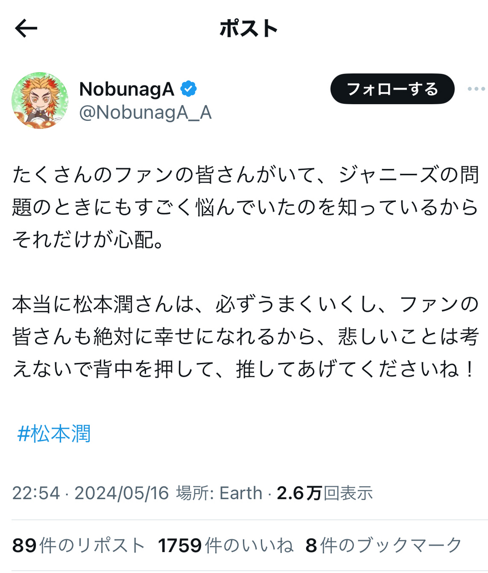Click the フォローする follow button
The image size is (488, 573).
(x=392, y=89)
